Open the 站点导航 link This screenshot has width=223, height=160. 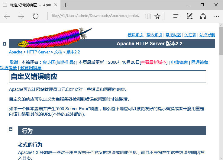(207, 35)
